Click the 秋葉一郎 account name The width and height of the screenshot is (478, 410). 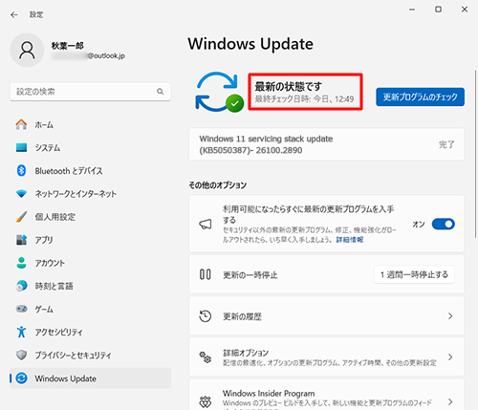pyautogui.click(x=68, y=46)
